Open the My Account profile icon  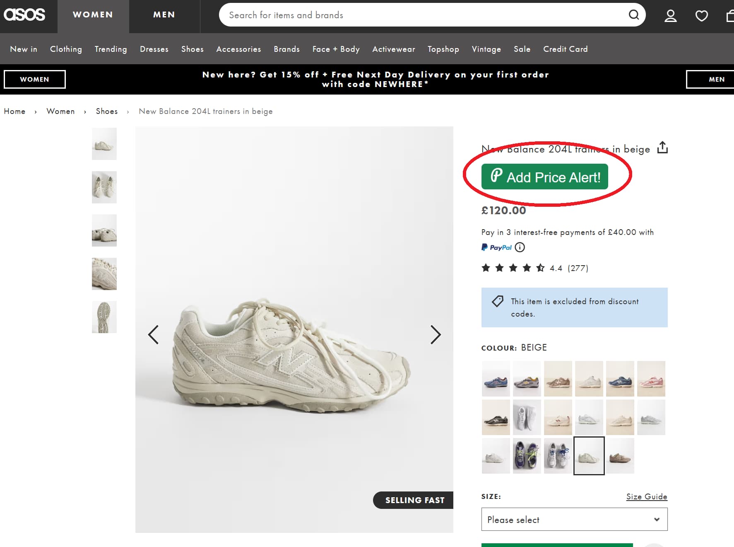click(x=671, y=16)
